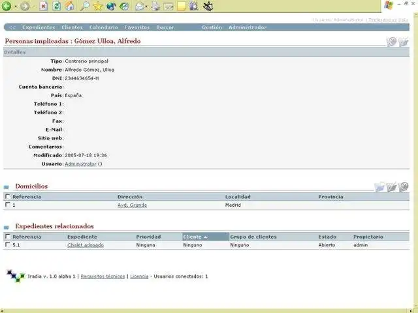
Task: Open the Back button history dropdown arrow
Action: (x=16, y=6)
